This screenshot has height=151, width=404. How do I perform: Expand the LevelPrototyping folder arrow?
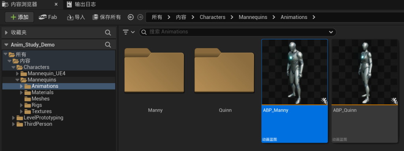click(x=14, y=118)
